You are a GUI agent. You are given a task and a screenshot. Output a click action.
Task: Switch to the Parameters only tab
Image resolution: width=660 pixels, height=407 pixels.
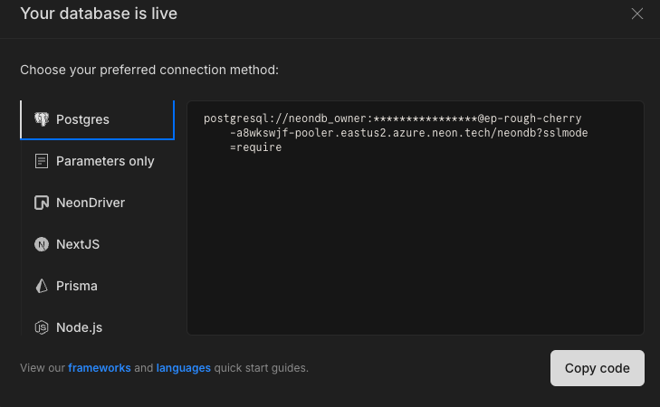(97, 161)
